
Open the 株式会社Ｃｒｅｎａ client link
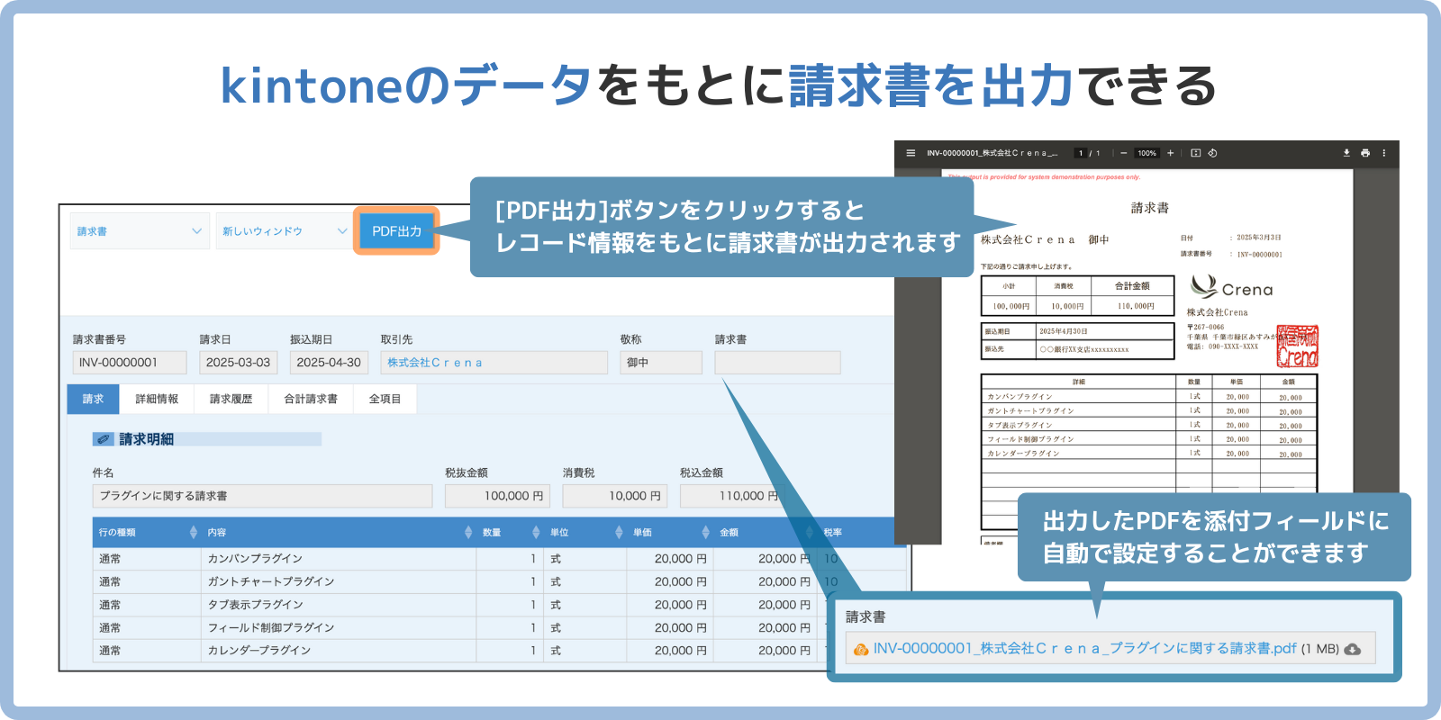pos(435,363)
